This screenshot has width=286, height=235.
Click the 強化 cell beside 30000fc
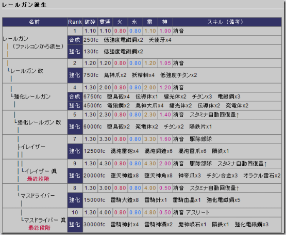click(75, 225)
